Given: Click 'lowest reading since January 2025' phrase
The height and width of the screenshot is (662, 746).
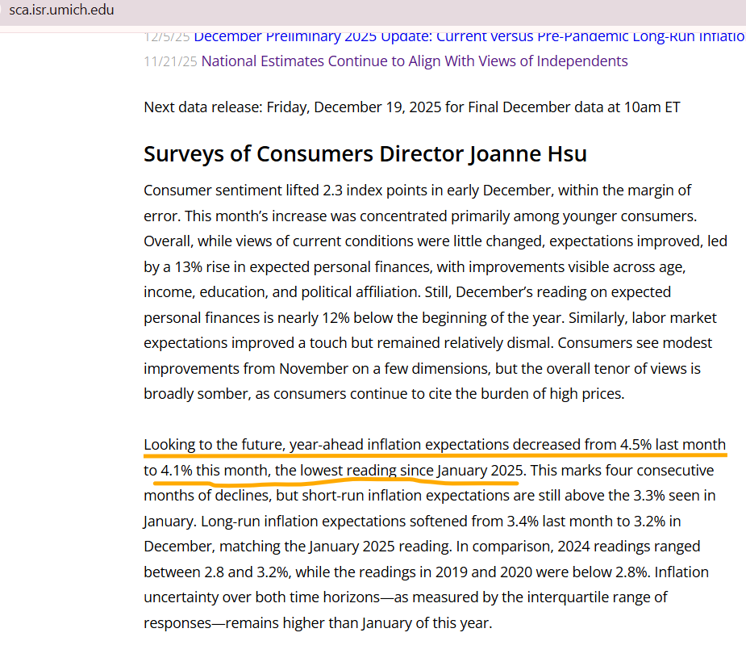Looking at the screenshot, I should pos(411,470).
